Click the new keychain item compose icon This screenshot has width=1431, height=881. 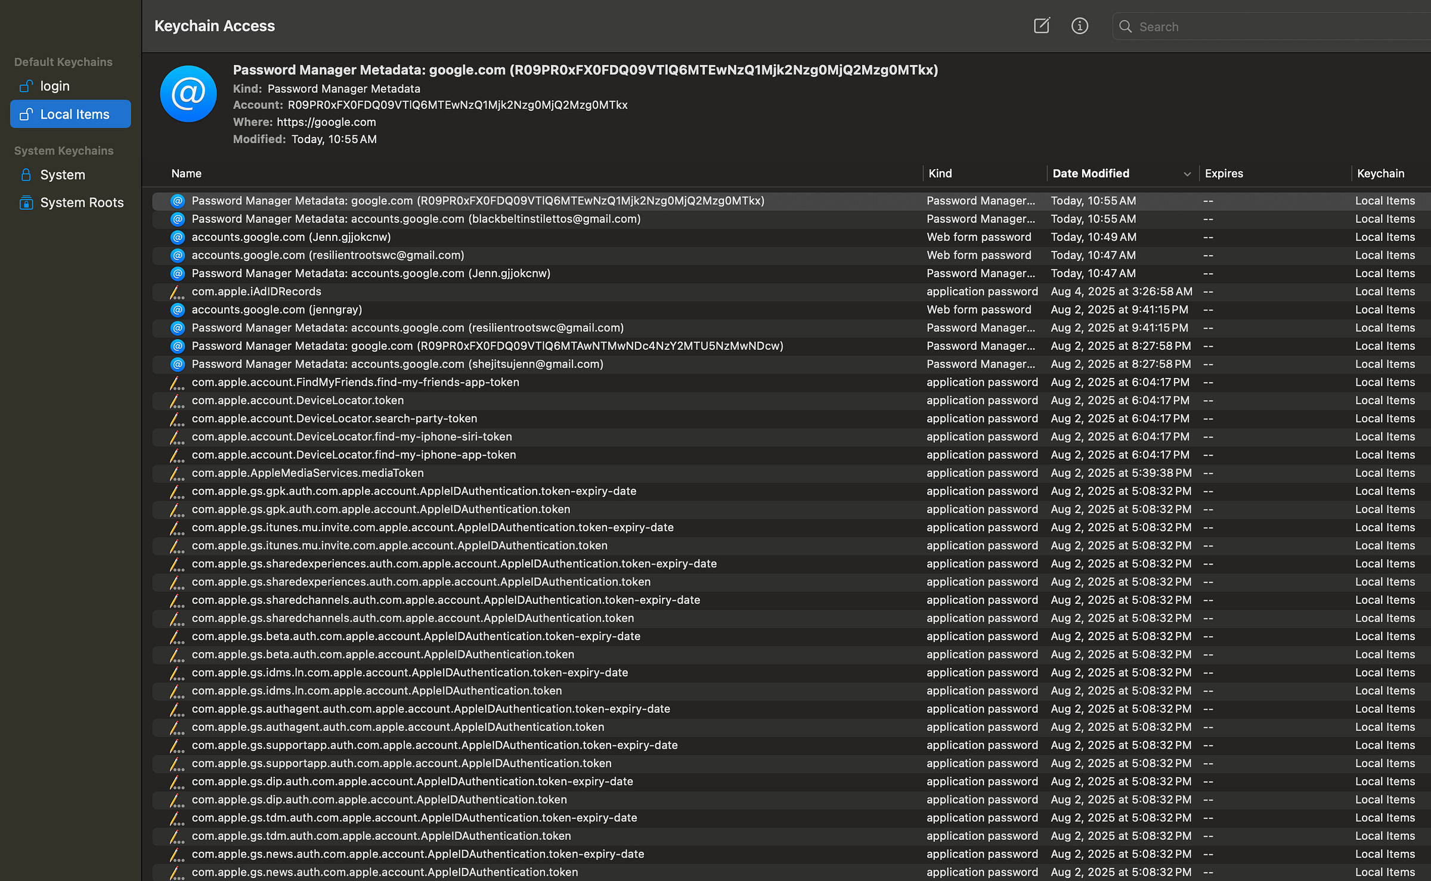1041,26
